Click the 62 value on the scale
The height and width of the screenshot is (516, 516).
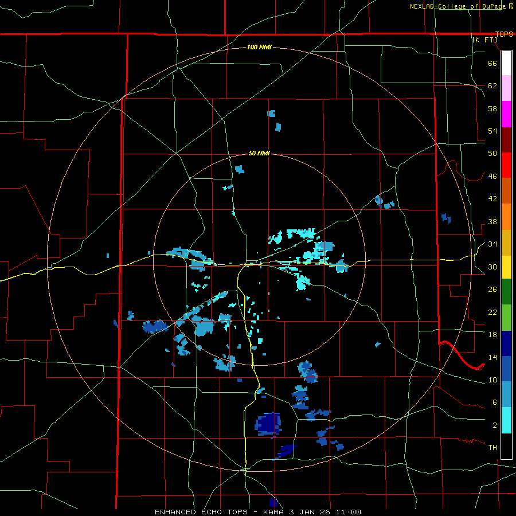pos(492,85)
